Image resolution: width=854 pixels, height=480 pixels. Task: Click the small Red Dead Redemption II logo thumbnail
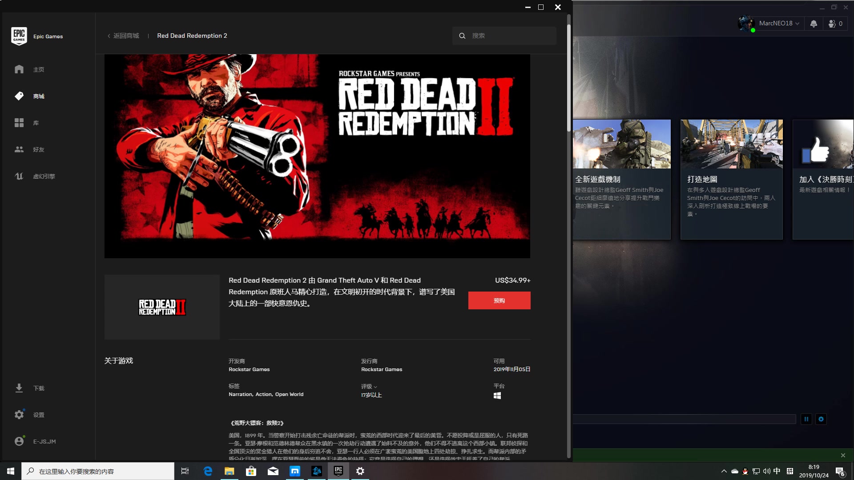pos(162,307)
